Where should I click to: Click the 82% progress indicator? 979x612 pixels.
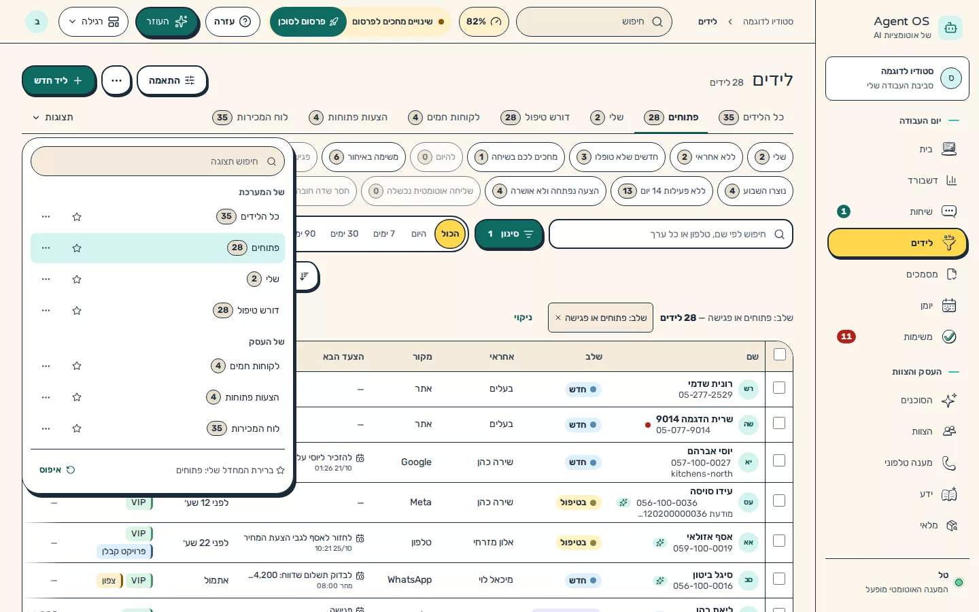pyautogui.click(x=483, y=22)
